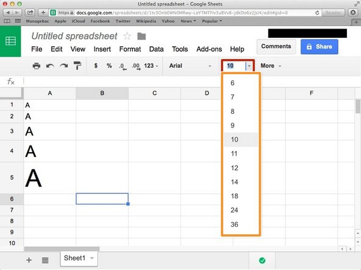Click the green checkmark status icon
Viewport: 361px width, 270px height.
coord(262,260)
